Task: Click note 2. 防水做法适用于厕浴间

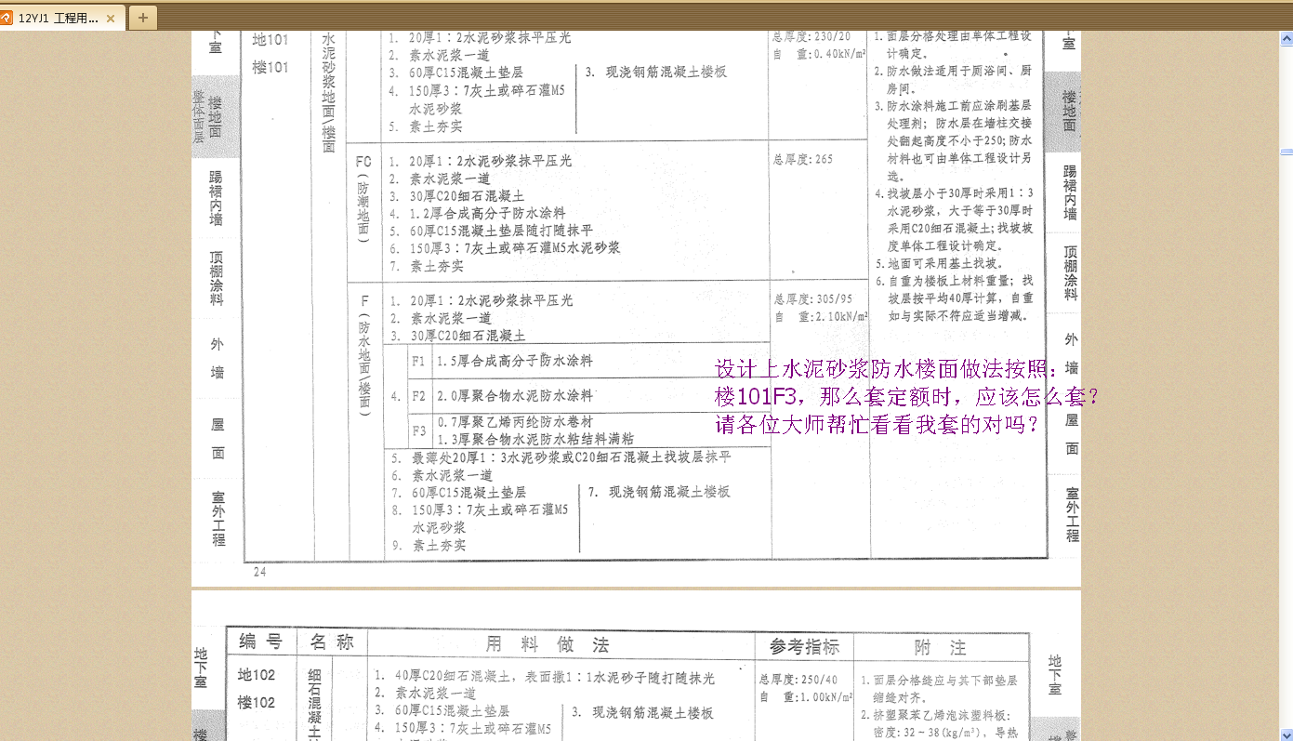Action: pyautogui.click(x=953, y=78)
